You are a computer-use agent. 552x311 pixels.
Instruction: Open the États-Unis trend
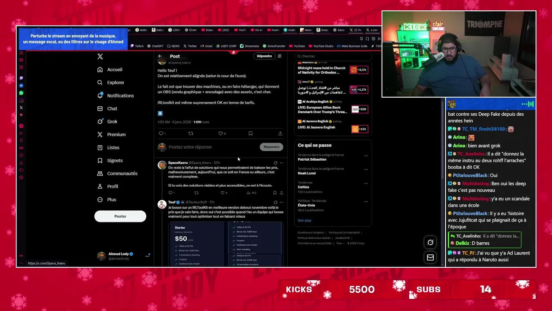(x=307, y=205)
